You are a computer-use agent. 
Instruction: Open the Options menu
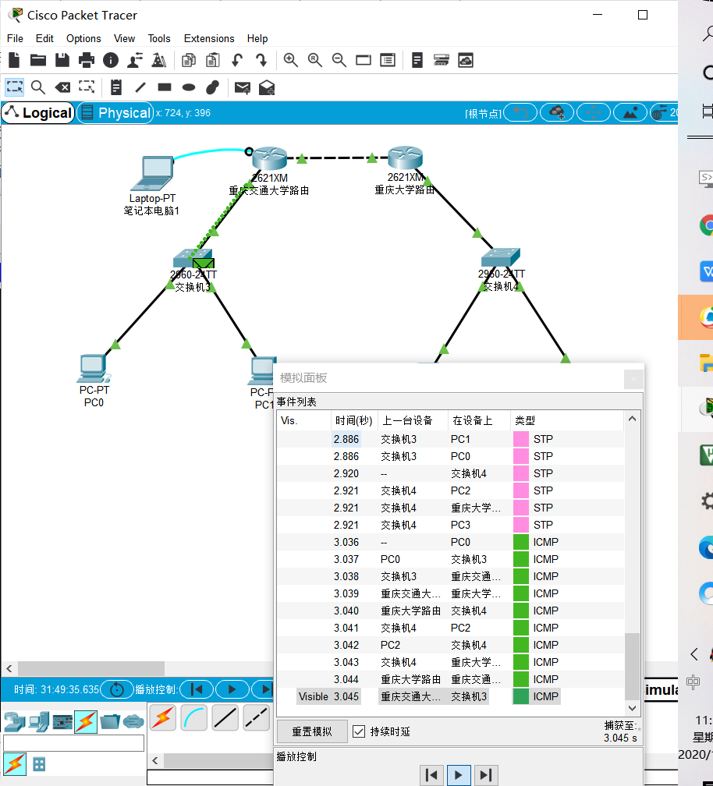(x=83, y=38)
